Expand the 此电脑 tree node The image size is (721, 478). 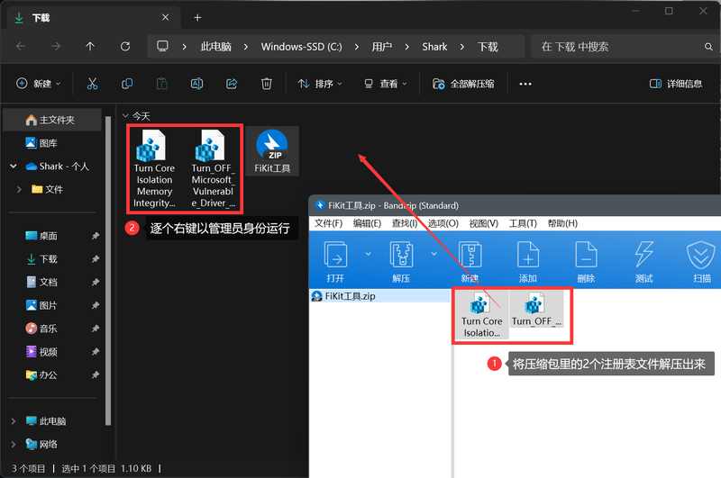(14, 421)
